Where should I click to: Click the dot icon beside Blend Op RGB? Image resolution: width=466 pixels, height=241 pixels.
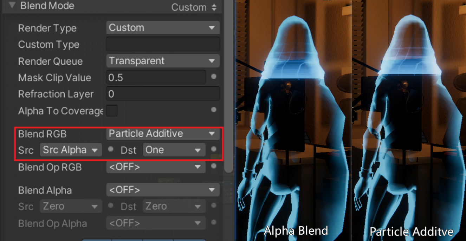coord(214,166)
